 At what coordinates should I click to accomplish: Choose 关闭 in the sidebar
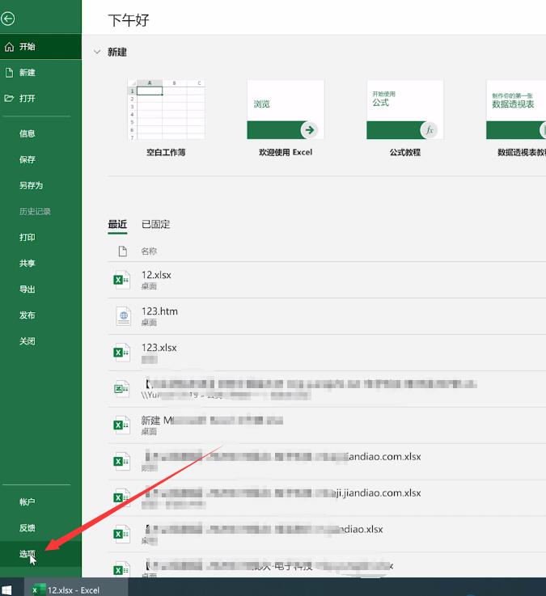pyautogui.click(x=40, y=341)
